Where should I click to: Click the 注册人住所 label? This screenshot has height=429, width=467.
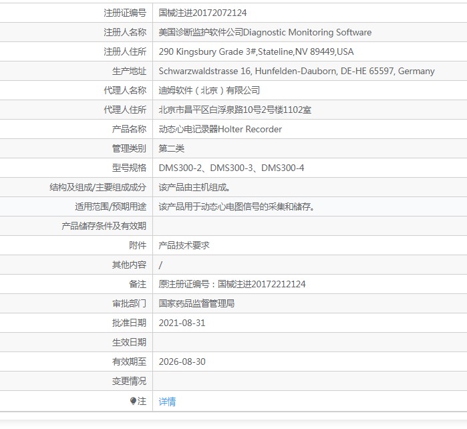point(125,51)
